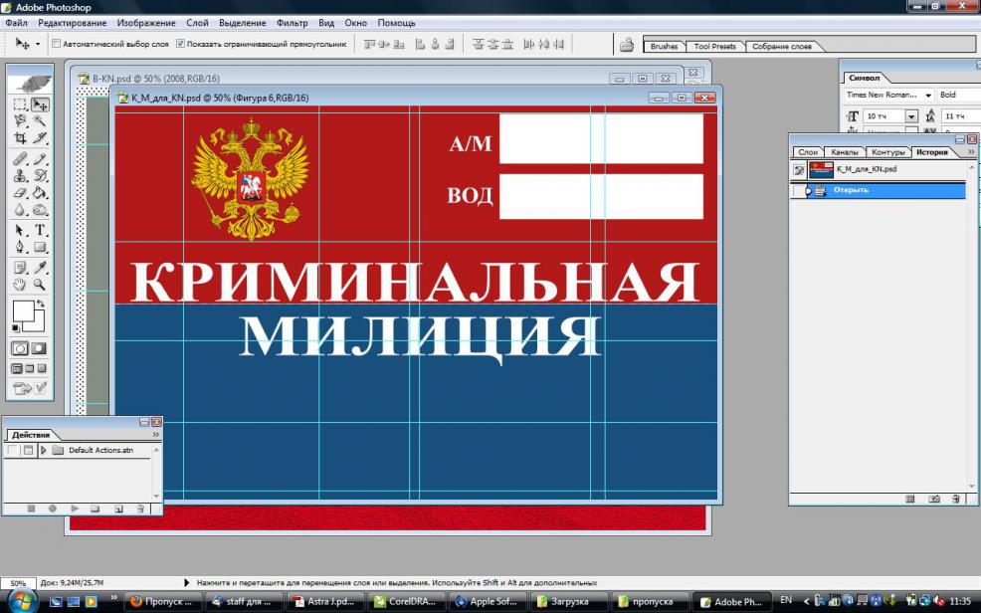Uncheck the show bounding box checkbox
The image size is (981, 613).
[180, 44]
